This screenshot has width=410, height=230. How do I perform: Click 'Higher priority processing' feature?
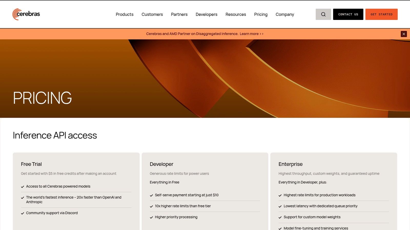pyautogui.click(x=176, y=217)
